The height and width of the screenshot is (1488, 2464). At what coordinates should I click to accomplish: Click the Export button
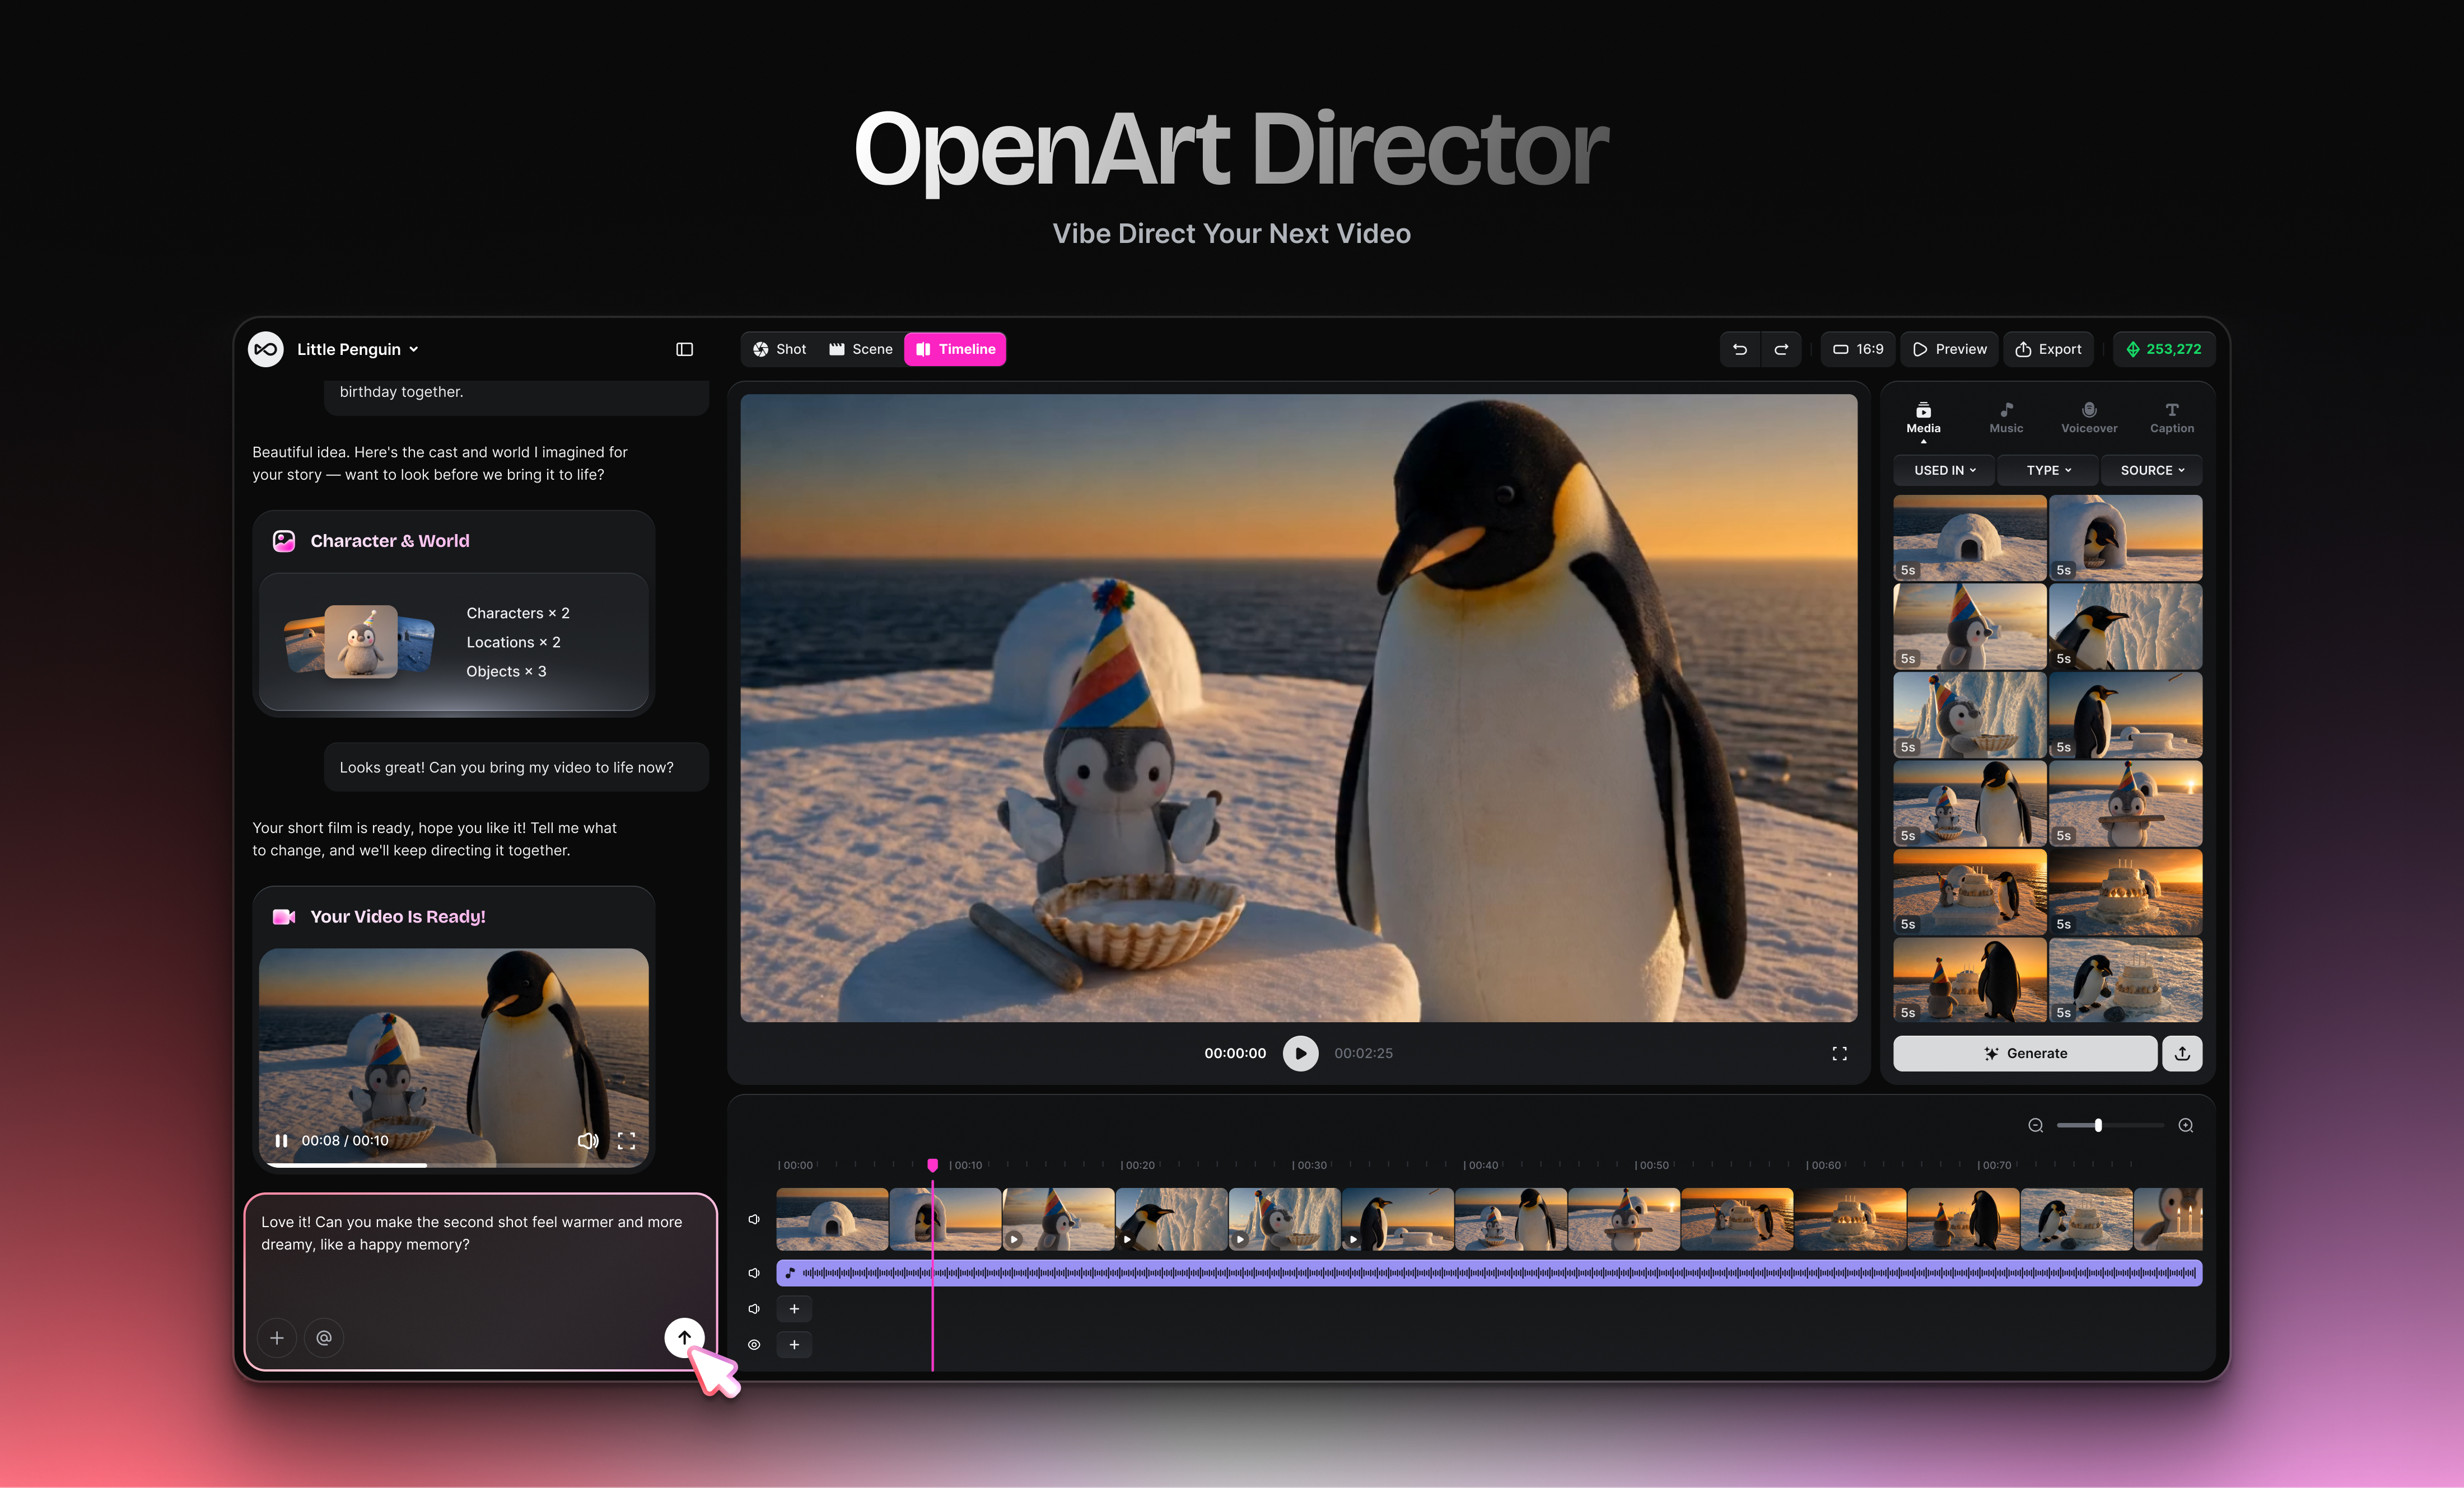coord(2048,349)
